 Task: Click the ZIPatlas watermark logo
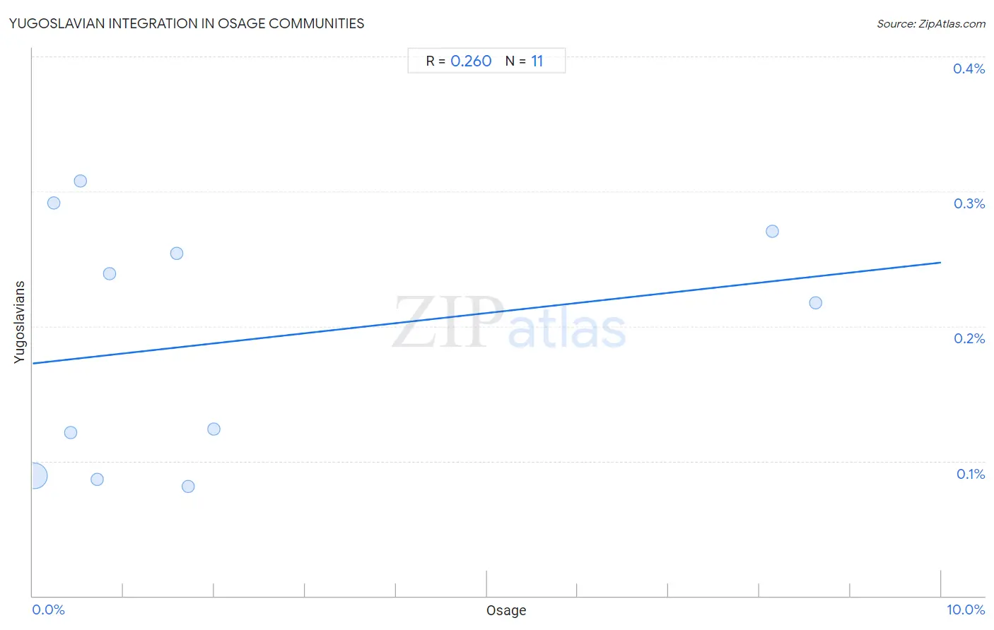pyautogui.click(x=509, y=323)
